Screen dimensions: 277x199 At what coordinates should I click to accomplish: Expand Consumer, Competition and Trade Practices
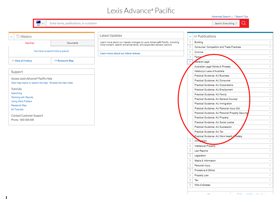tap(190, 47)
